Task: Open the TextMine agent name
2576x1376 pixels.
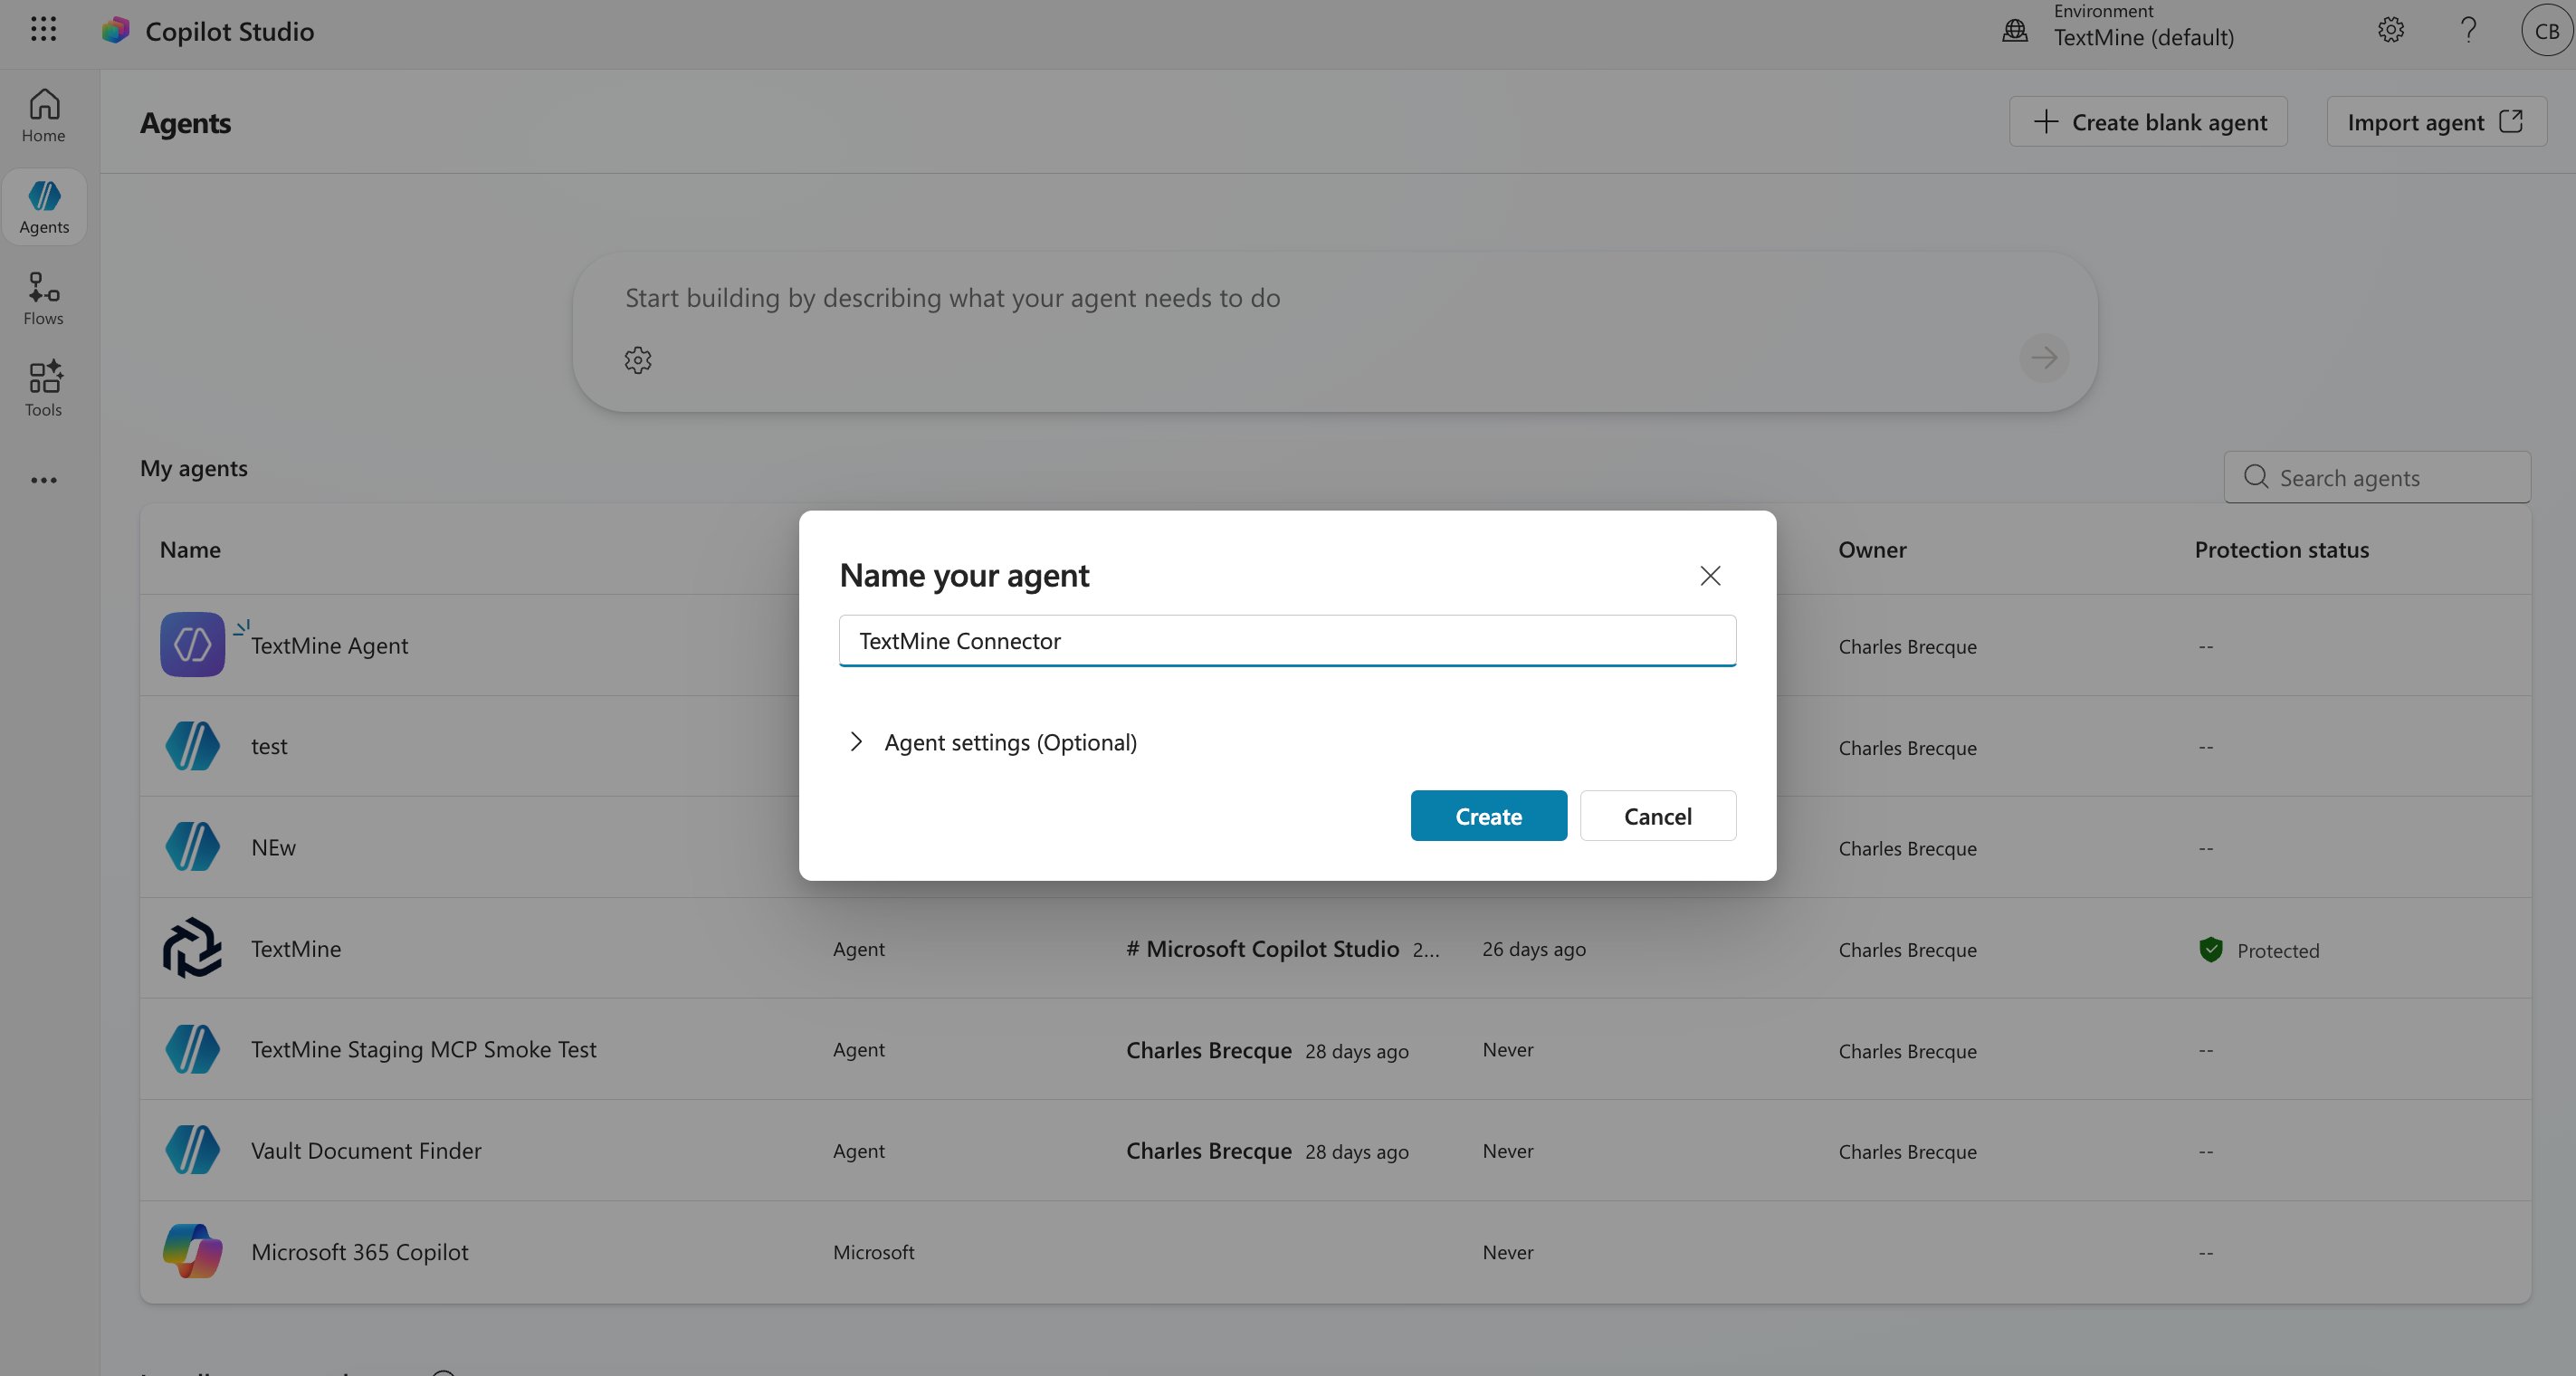Action: pyautogui.click(x=296, y=949)
